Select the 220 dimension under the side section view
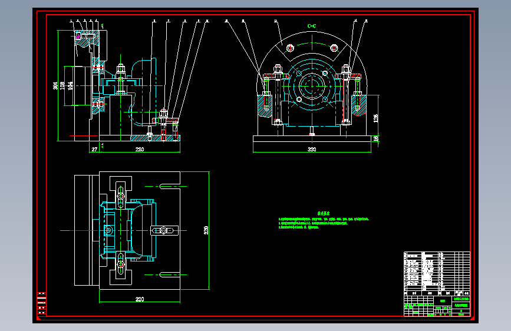This screenshot has width=511, height=331. click(140, 149)
